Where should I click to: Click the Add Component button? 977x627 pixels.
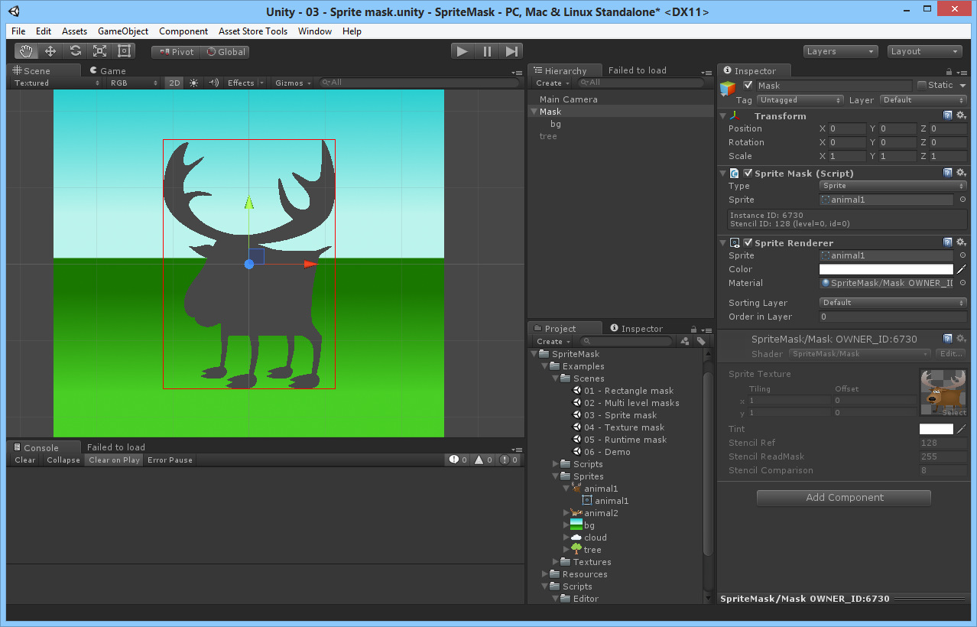843,498
